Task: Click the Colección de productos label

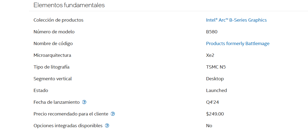Action: pos(59,20)
